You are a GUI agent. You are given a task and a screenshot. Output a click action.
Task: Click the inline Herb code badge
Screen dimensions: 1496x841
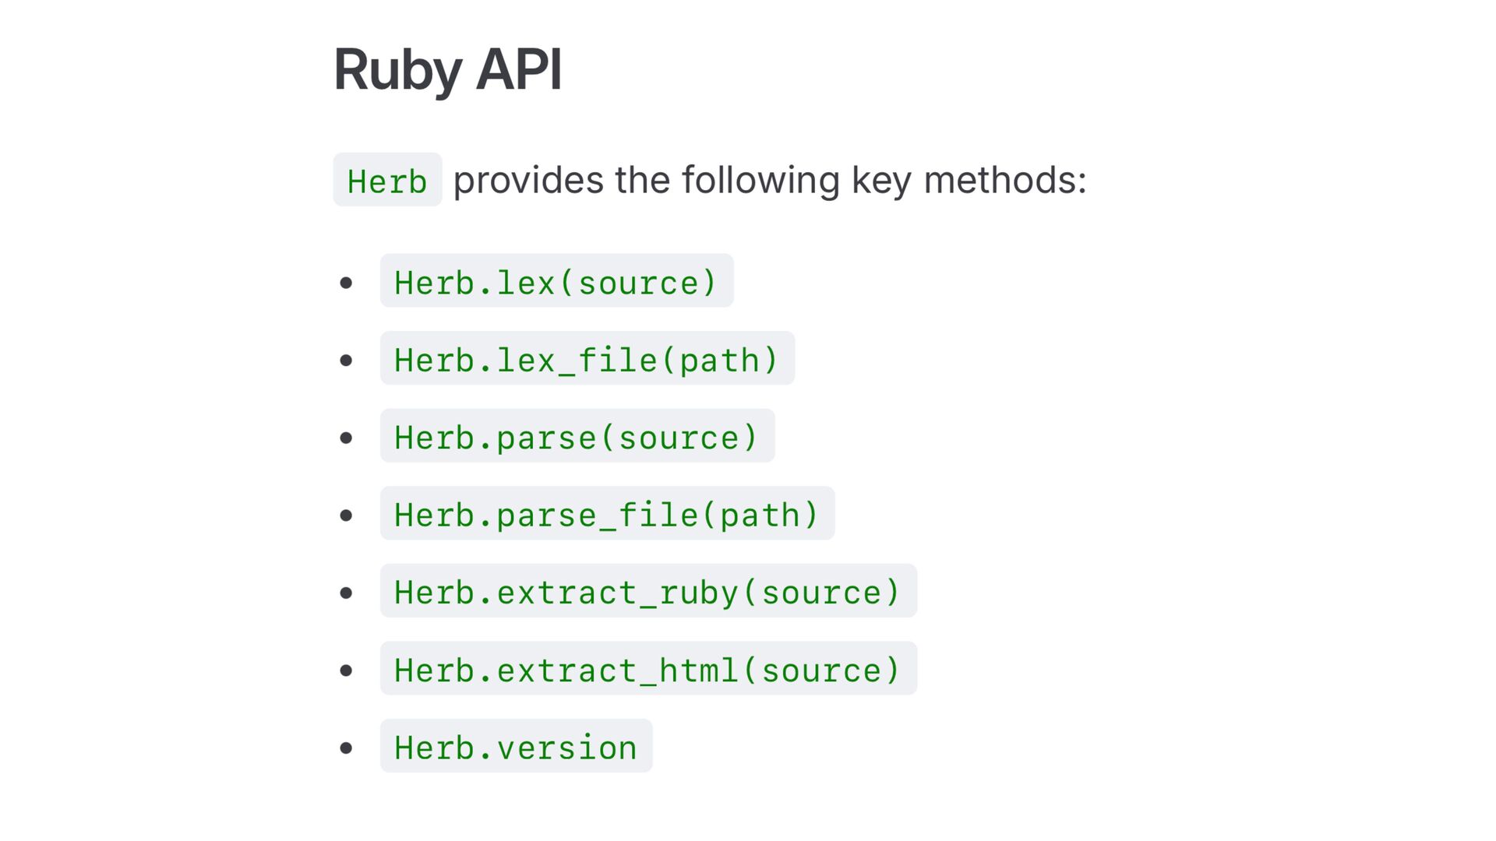[x=387, y=181]
